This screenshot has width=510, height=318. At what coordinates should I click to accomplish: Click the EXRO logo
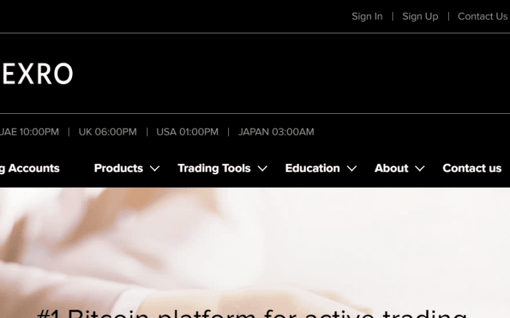[37, 74]
